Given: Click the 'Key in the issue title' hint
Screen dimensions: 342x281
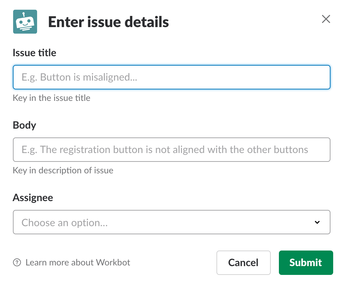Looking at the screenshot, I should [52, 98].
